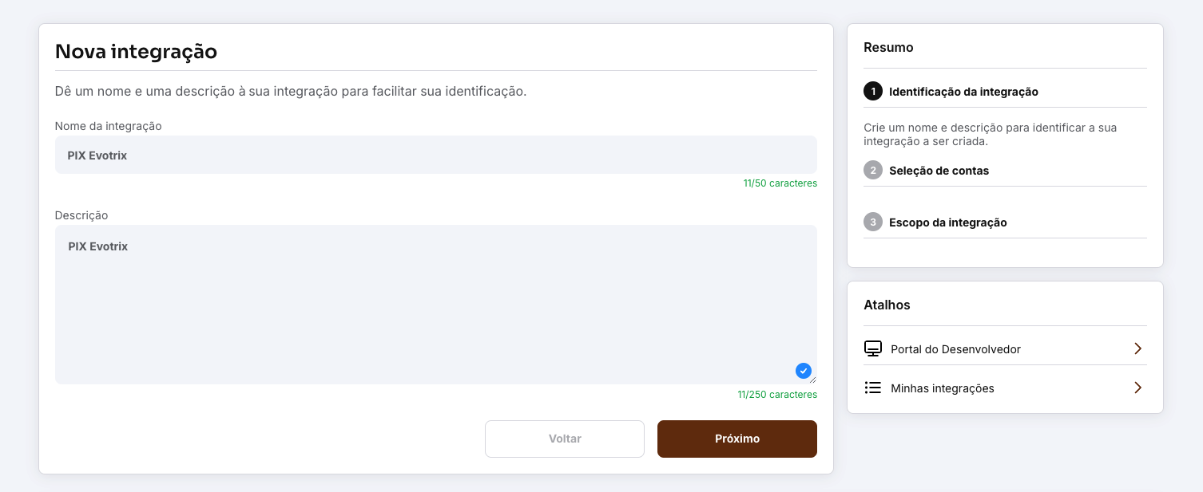Open Portal do Desenvolvedor chevron arrow
Viewport: 1203px width, 492px height.
[1137, 348]
